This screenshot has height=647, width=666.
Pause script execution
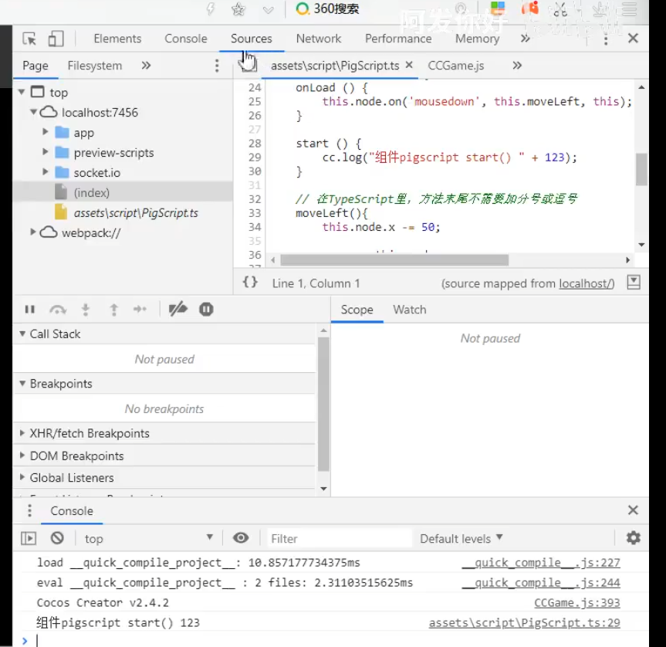coord(30,310)
